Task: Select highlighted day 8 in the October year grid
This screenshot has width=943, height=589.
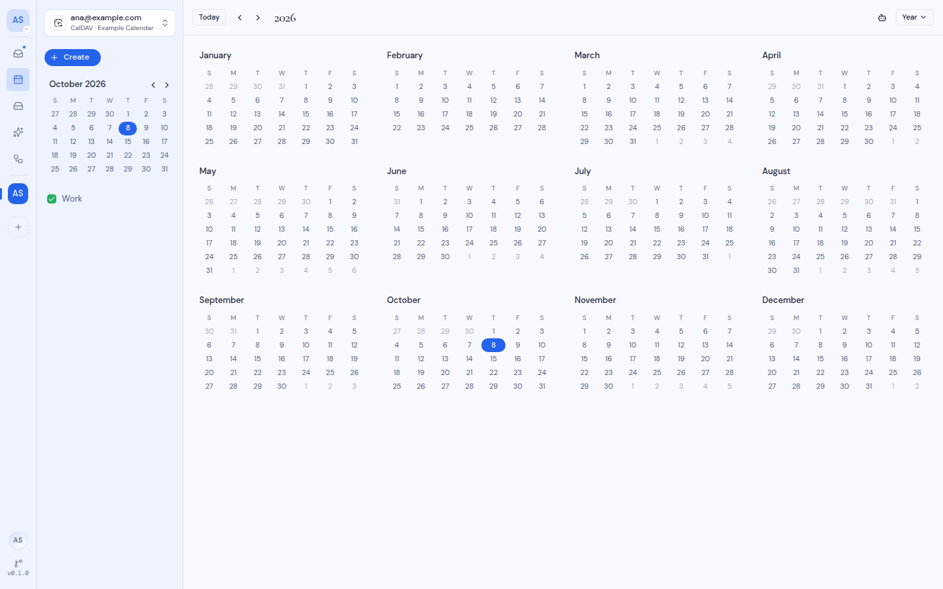Action: tap(493, 346)
